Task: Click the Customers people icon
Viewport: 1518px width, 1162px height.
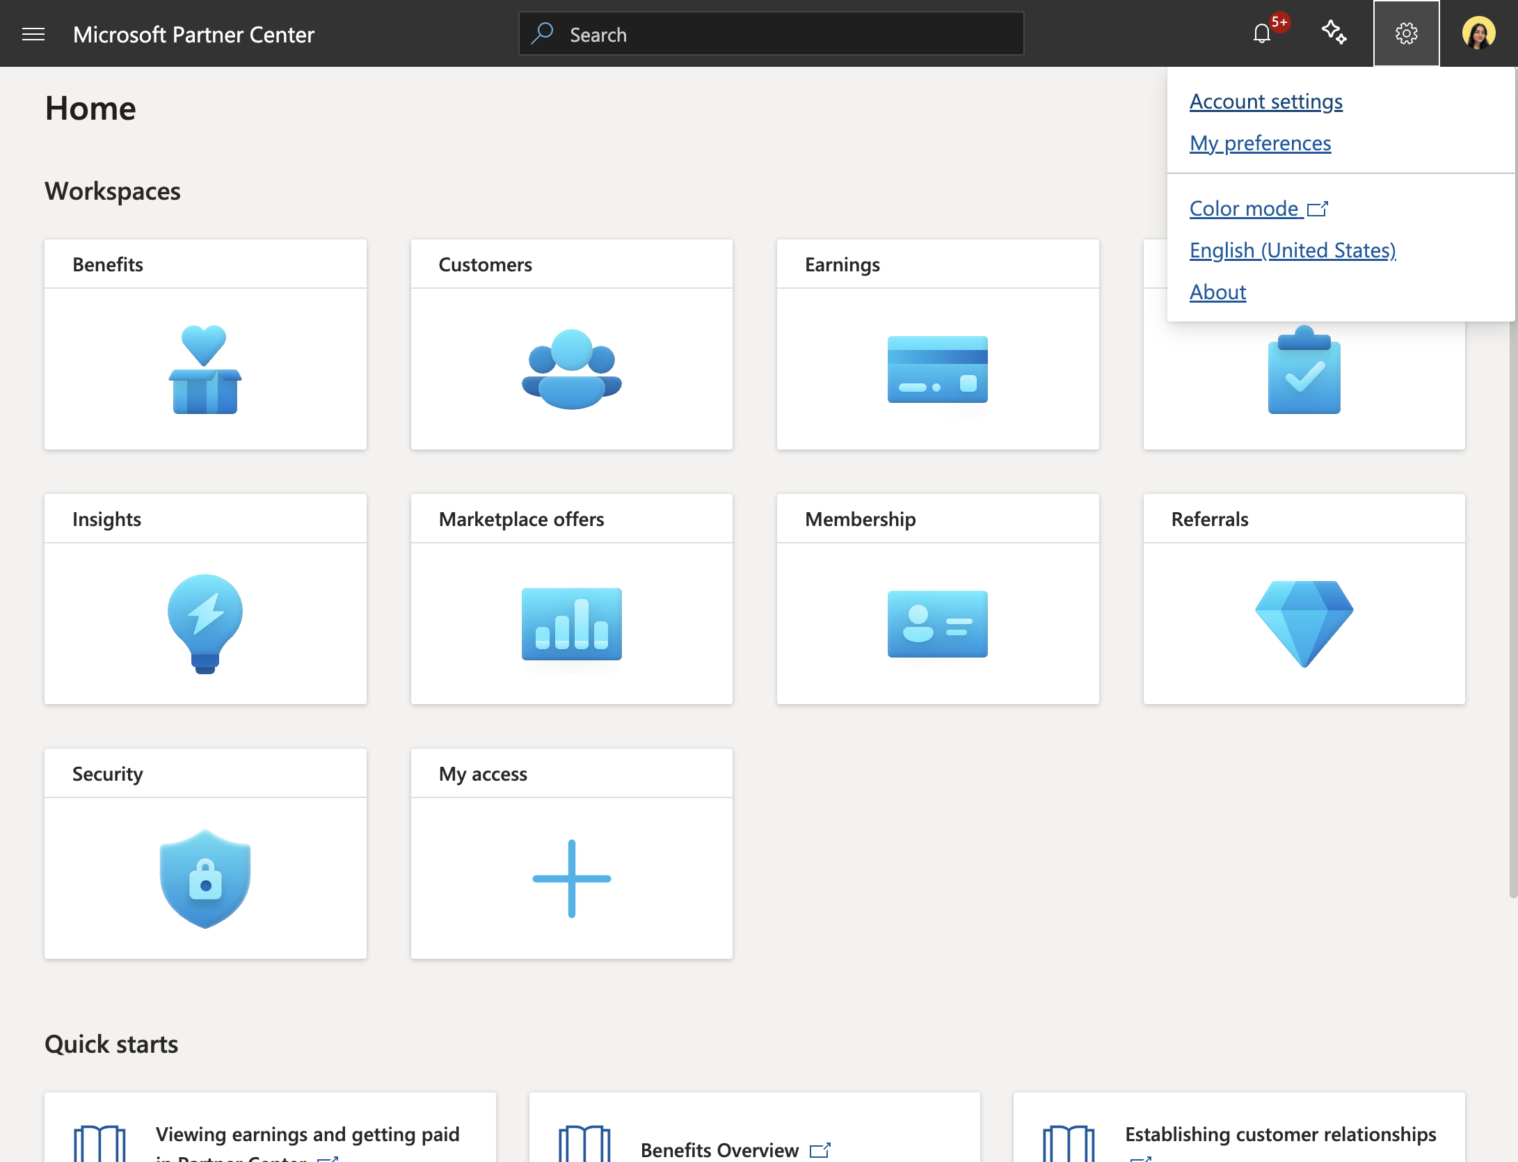Action: coord(571,369)
